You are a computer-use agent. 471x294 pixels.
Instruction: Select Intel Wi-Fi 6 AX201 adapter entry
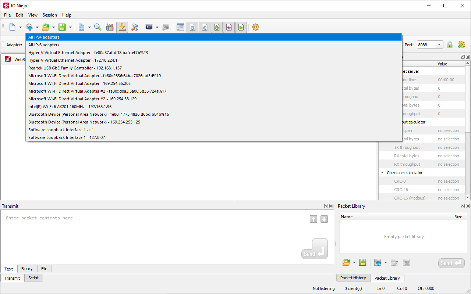click(x=214, y=107)
